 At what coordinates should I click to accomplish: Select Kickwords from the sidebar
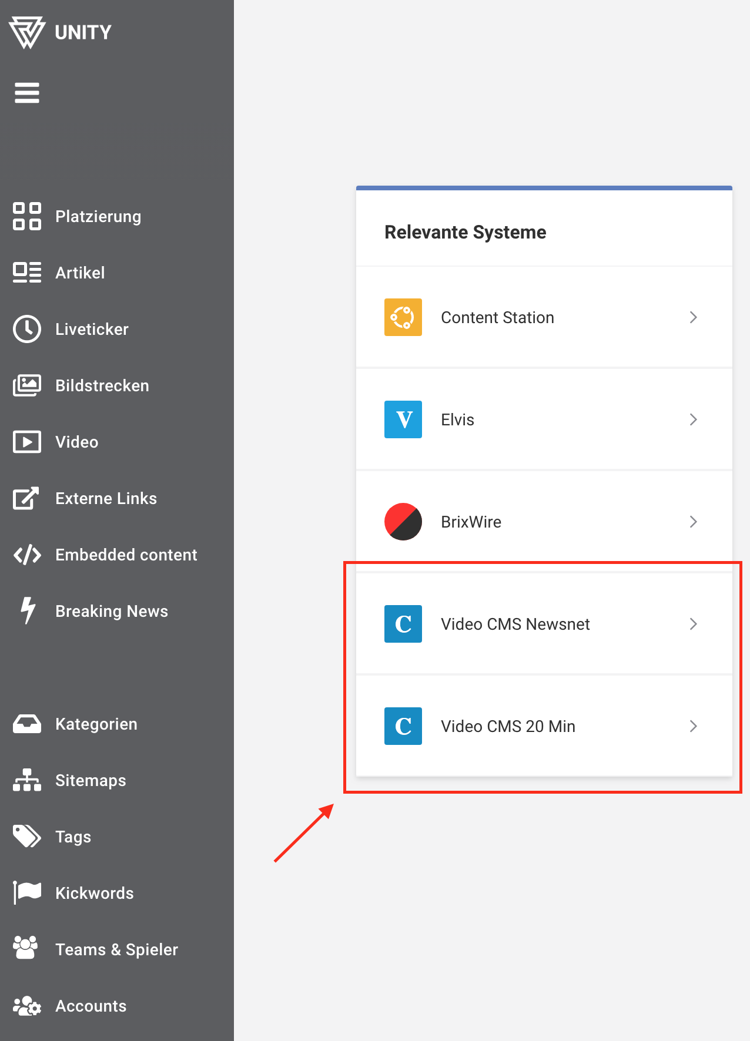pyautogui.click(x=94, y=893)
